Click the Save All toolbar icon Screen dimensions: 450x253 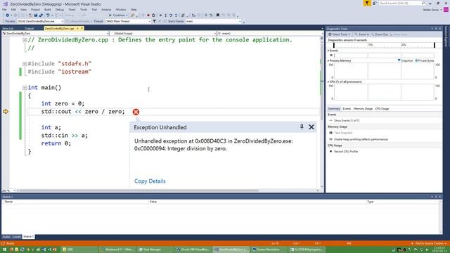click(41, 15)
